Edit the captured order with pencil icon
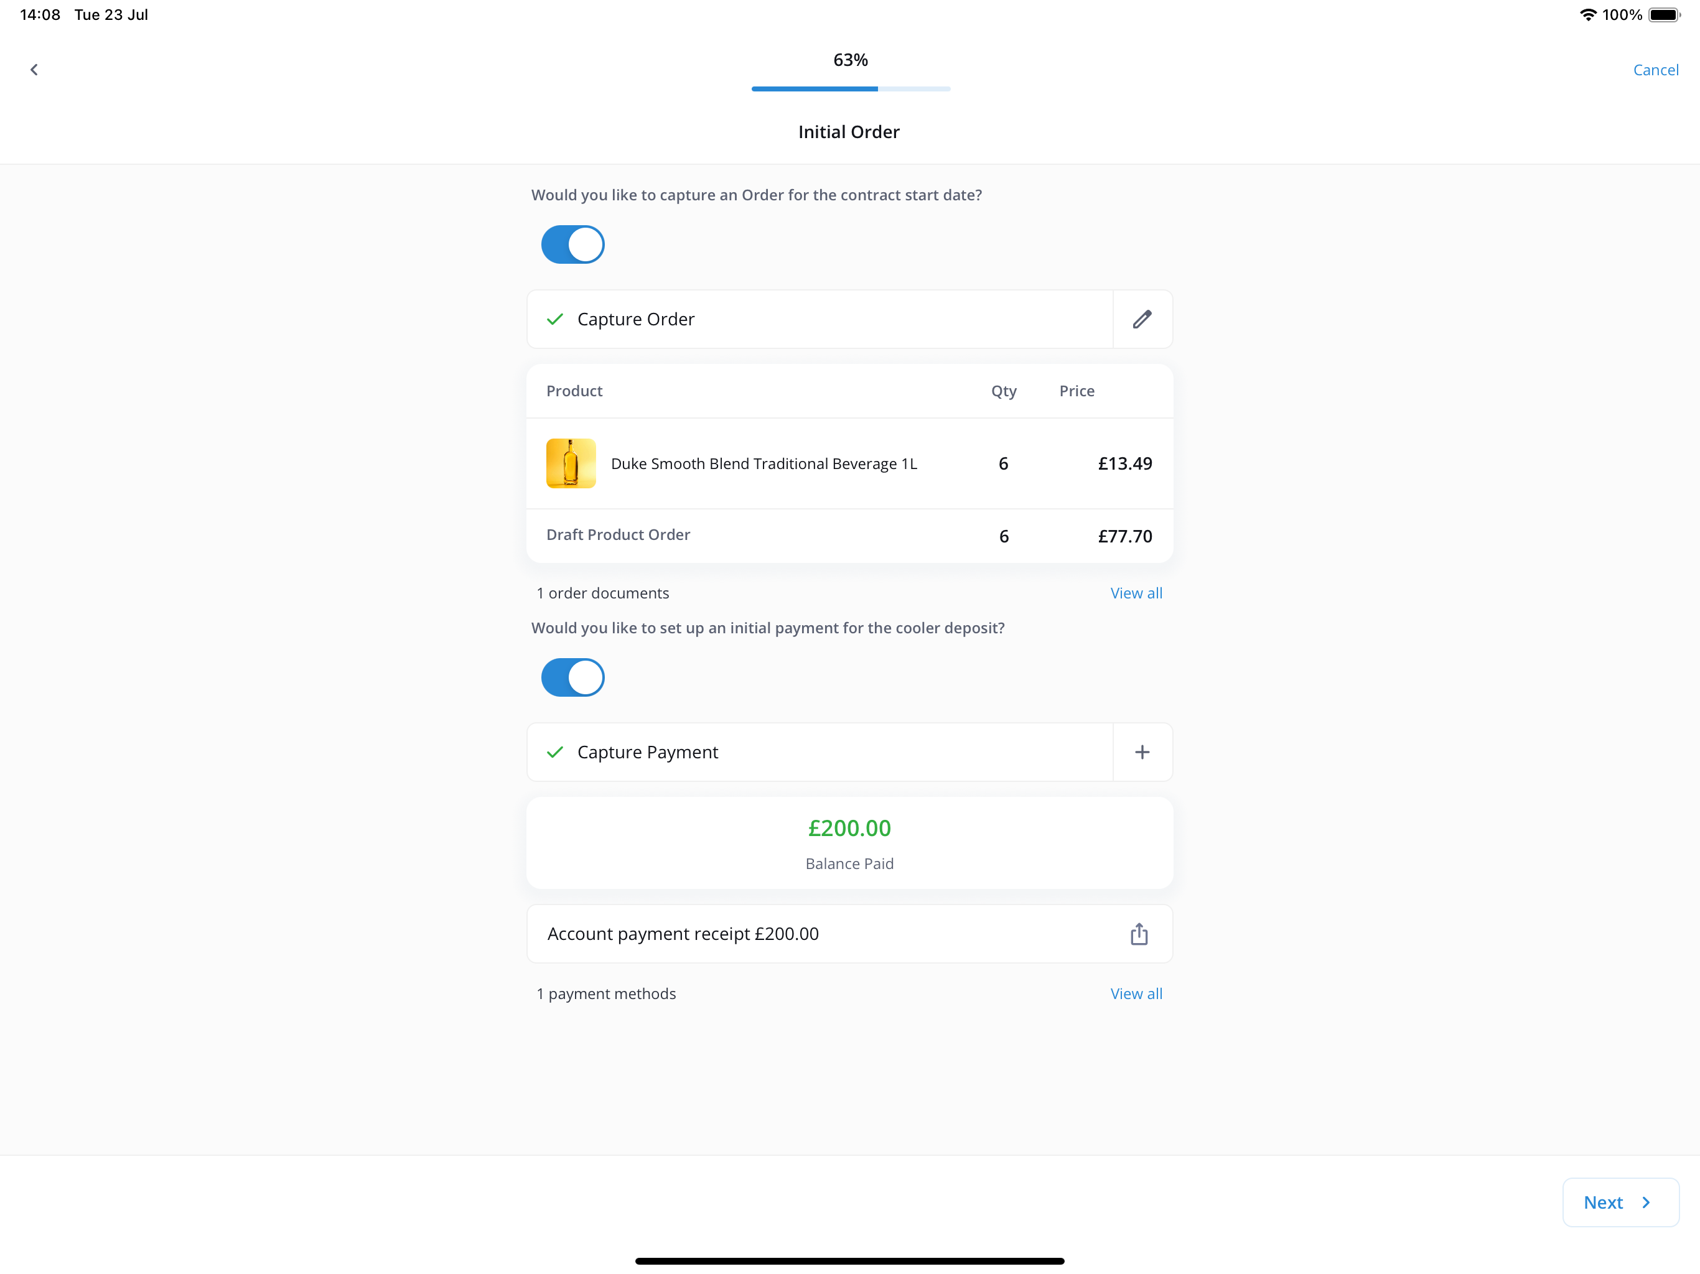1700x1274 pixels. 1142,319
